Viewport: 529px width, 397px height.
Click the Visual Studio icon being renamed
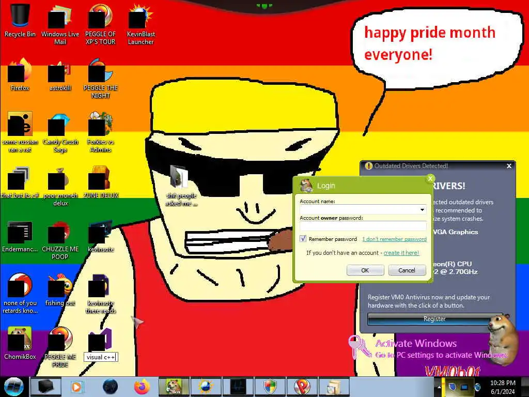100,340
